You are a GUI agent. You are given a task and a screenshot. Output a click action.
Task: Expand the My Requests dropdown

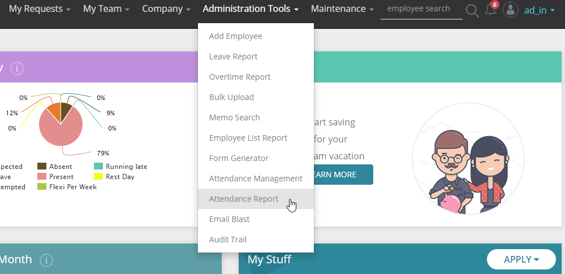point(40,9)
